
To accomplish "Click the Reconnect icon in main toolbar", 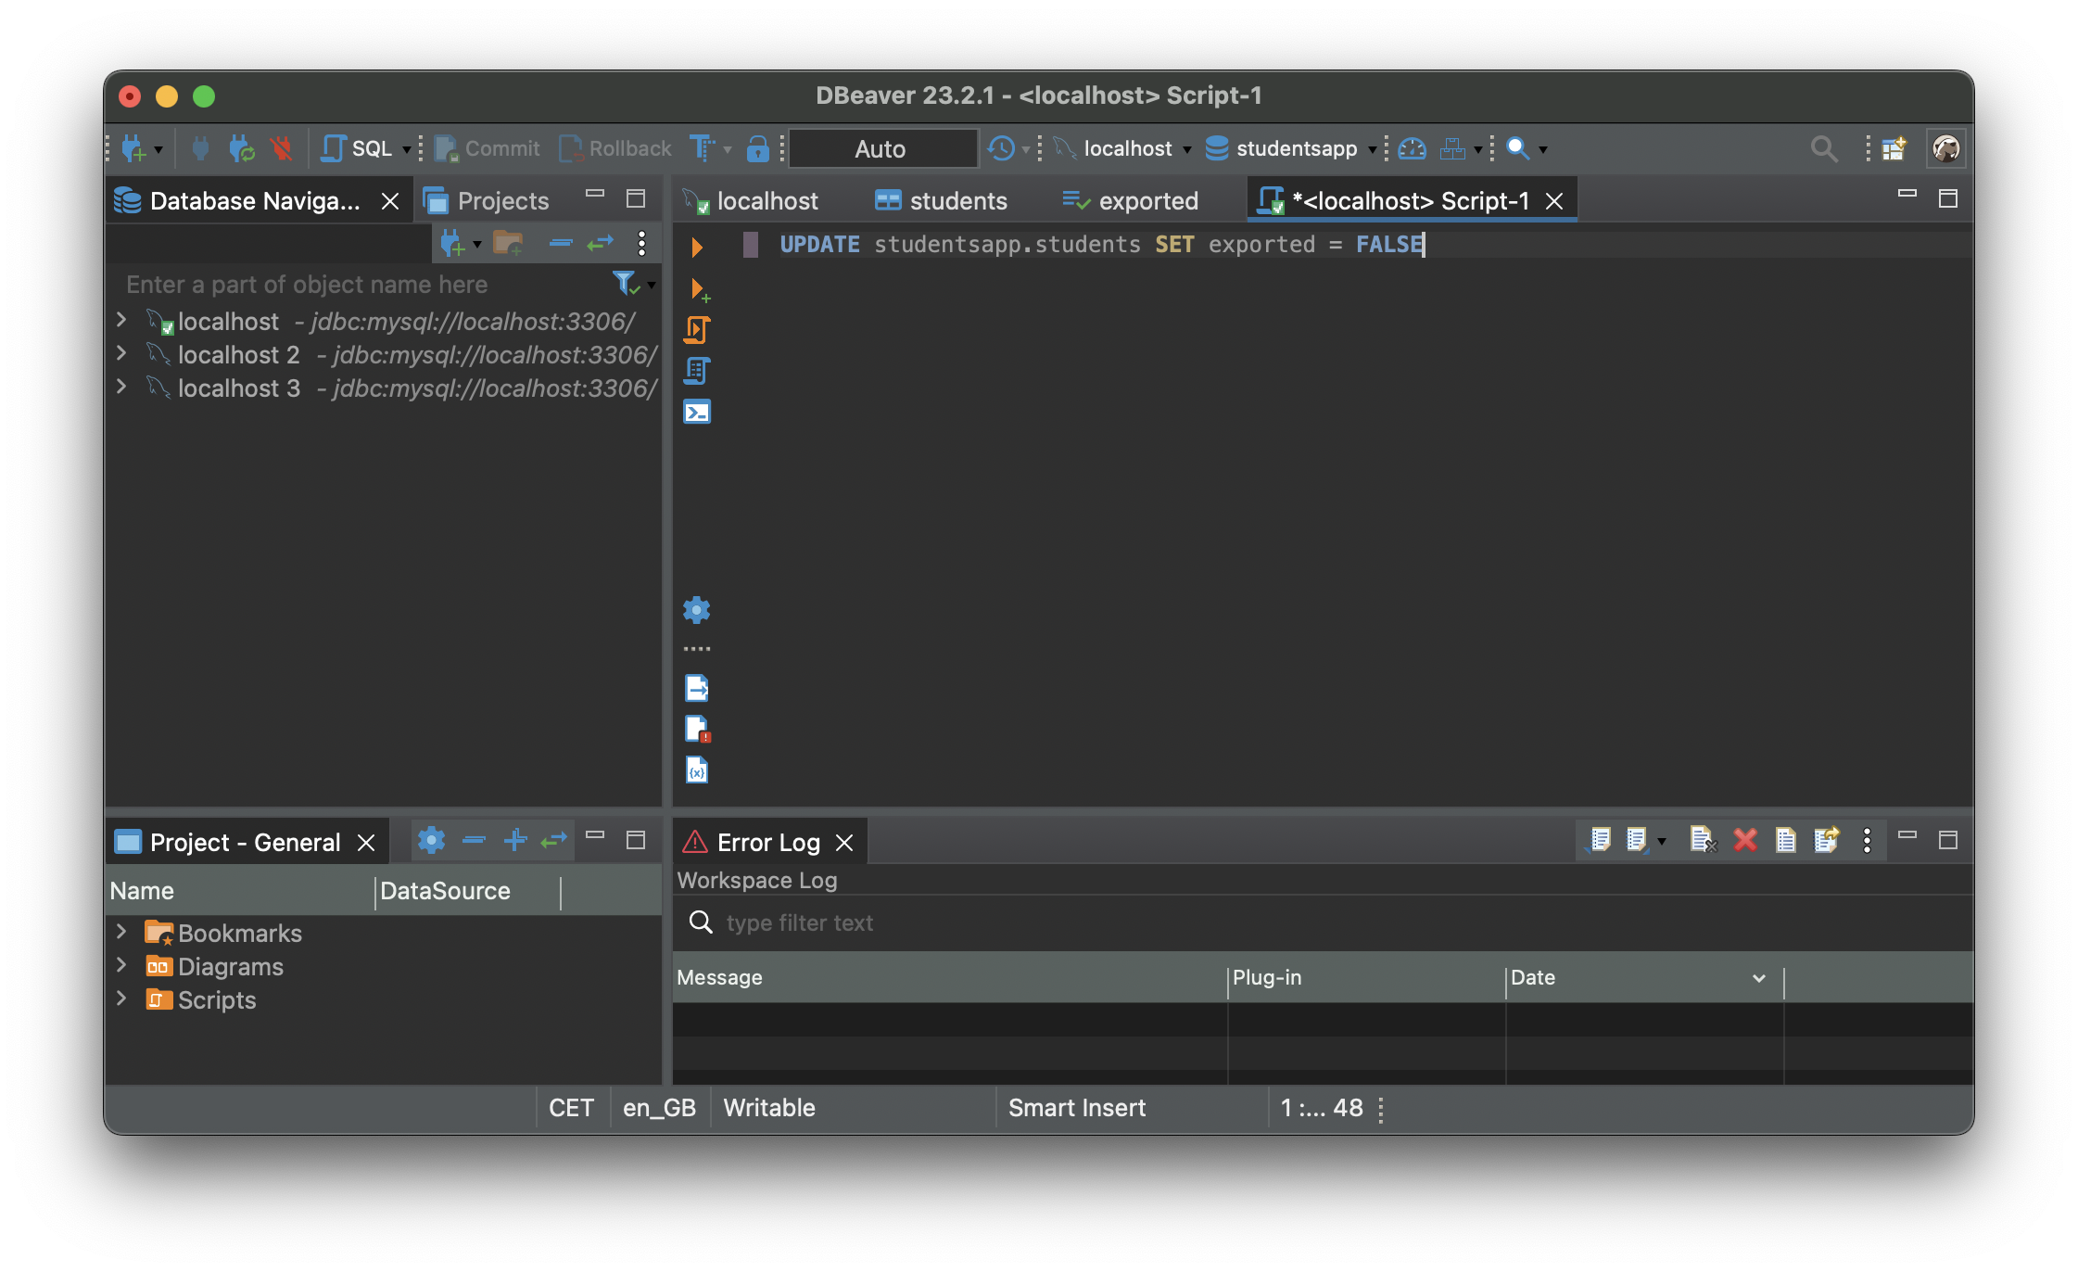I will click(x=241, y=148).
